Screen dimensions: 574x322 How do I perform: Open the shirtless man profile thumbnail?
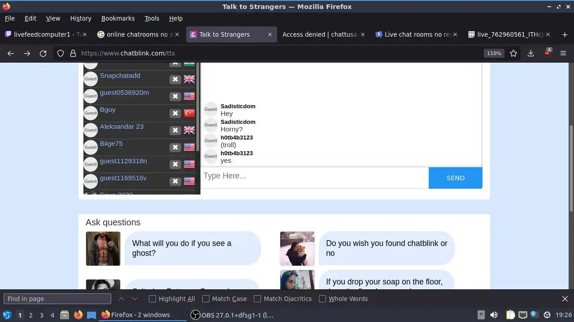[x=103, y=249]
